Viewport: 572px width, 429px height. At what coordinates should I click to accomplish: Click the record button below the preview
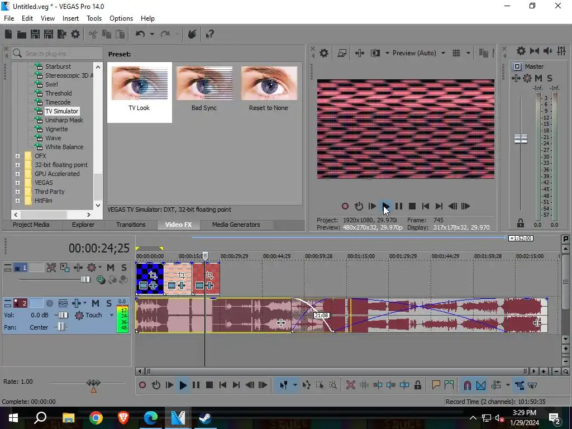[x=345, y=206]
